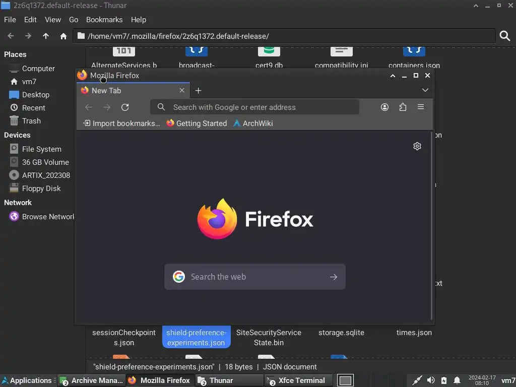
Task: Click the Google search arrow button
Action: [x=334, y=277]
